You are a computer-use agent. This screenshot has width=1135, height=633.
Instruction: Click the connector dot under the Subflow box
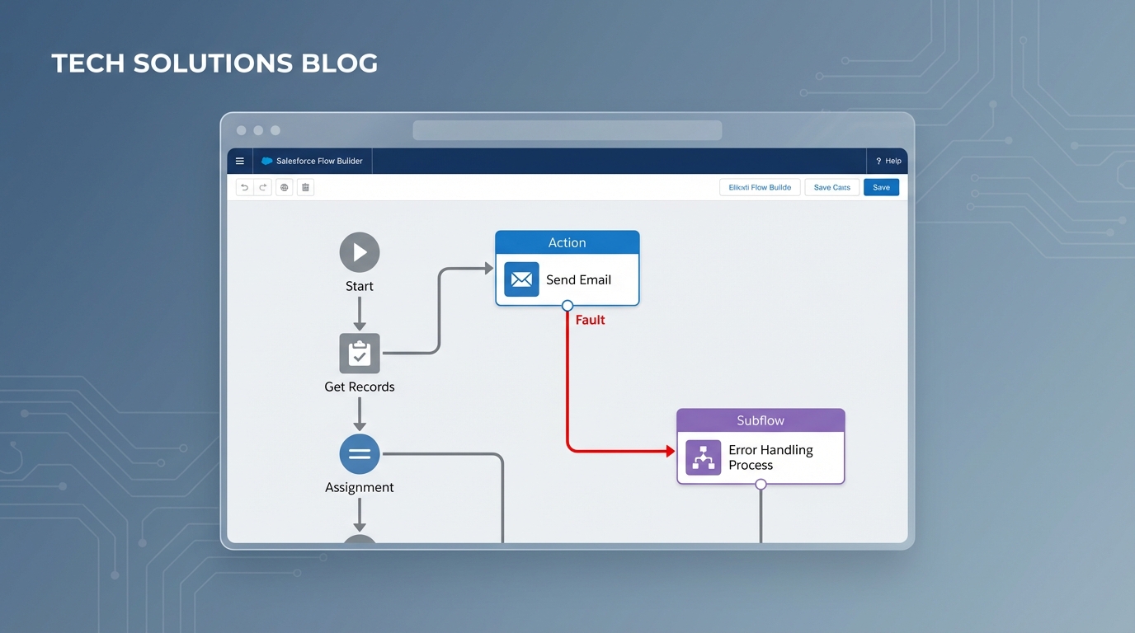[760, 485]
